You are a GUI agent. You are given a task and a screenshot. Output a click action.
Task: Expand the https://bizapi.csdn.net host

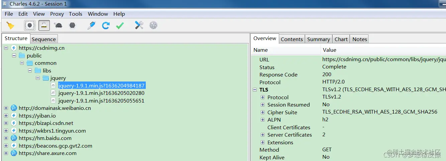tap(6, 123)
